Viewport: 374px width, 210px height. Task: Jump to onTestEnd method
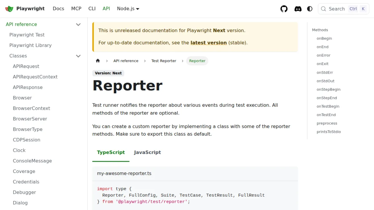(326, 115)
